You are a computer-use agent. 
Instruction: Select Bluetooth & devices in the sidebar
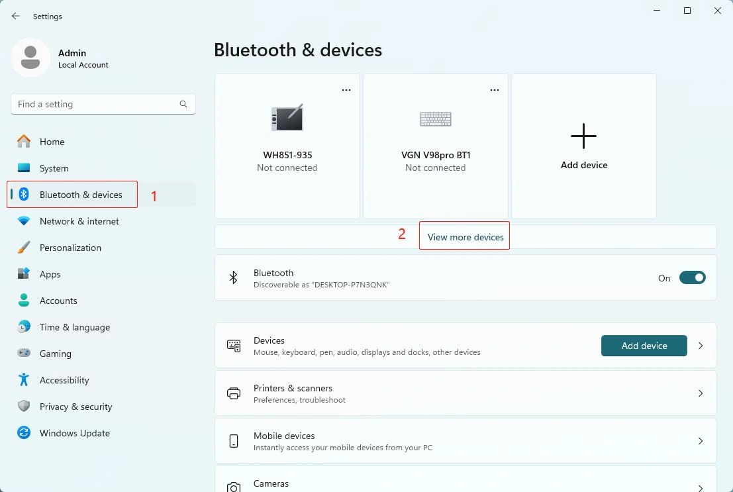(103, 194)
